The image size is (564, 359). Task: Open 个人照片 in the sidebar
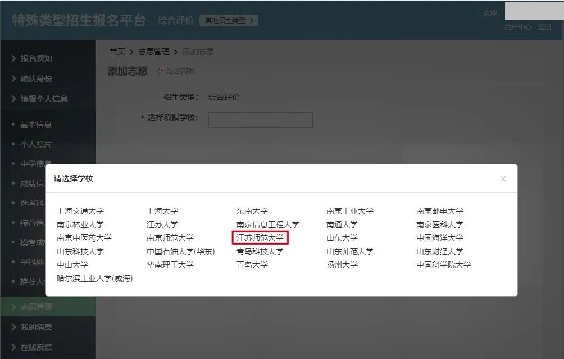tap(35, 144)
